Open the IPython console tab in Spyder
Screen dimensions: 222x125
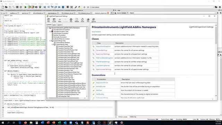123,117
